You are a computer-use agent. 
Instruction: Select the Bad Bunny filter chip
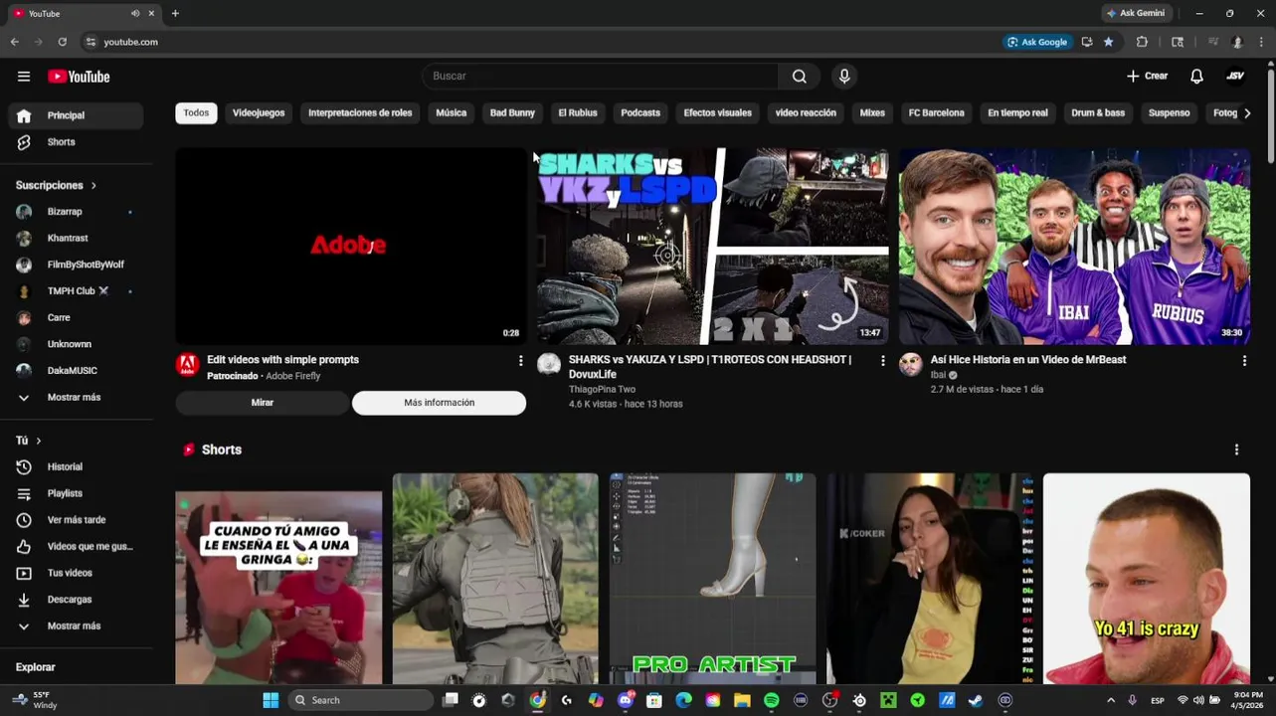coord(512,113)
